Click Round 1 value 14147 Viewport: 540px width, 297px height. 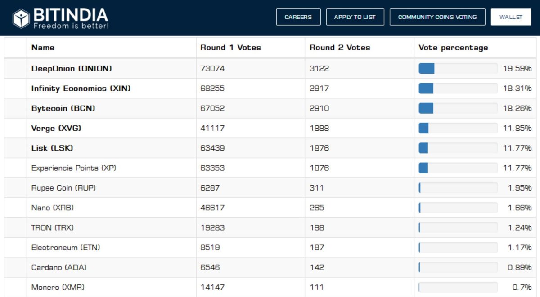tap(212, 287)
